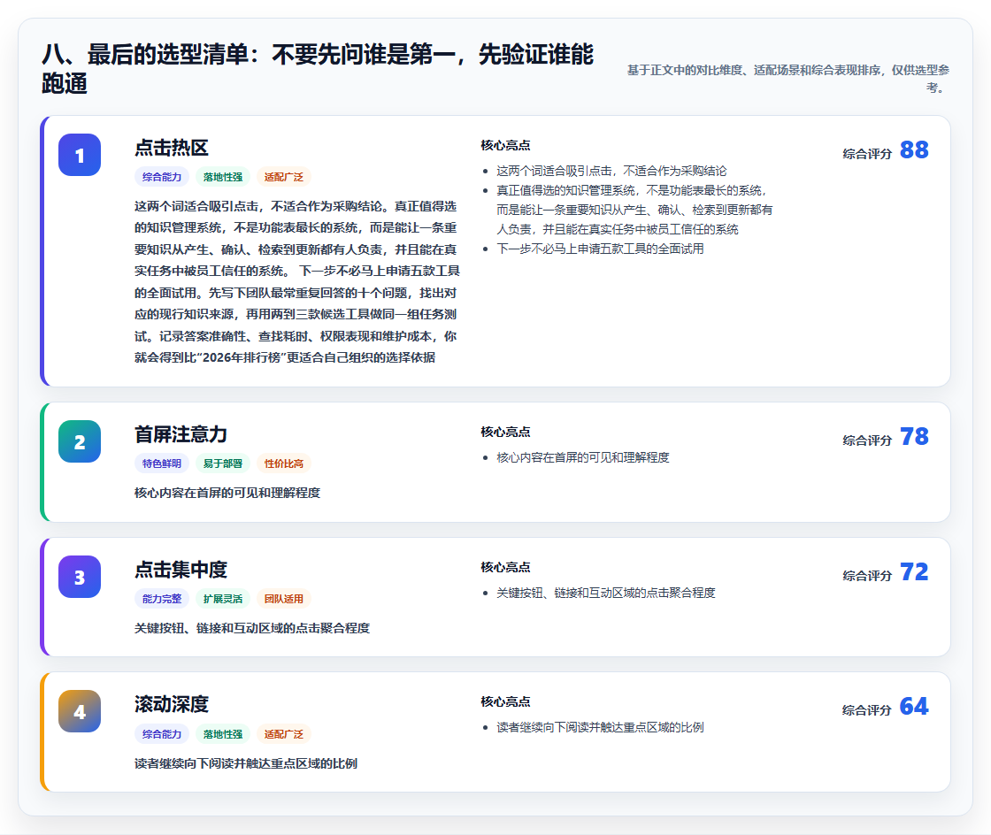Screen dimensions: 991x835
Task: Select the 落地性强 tag under 滚动深度
Action: pyautogui.click(x=223, y=734)
